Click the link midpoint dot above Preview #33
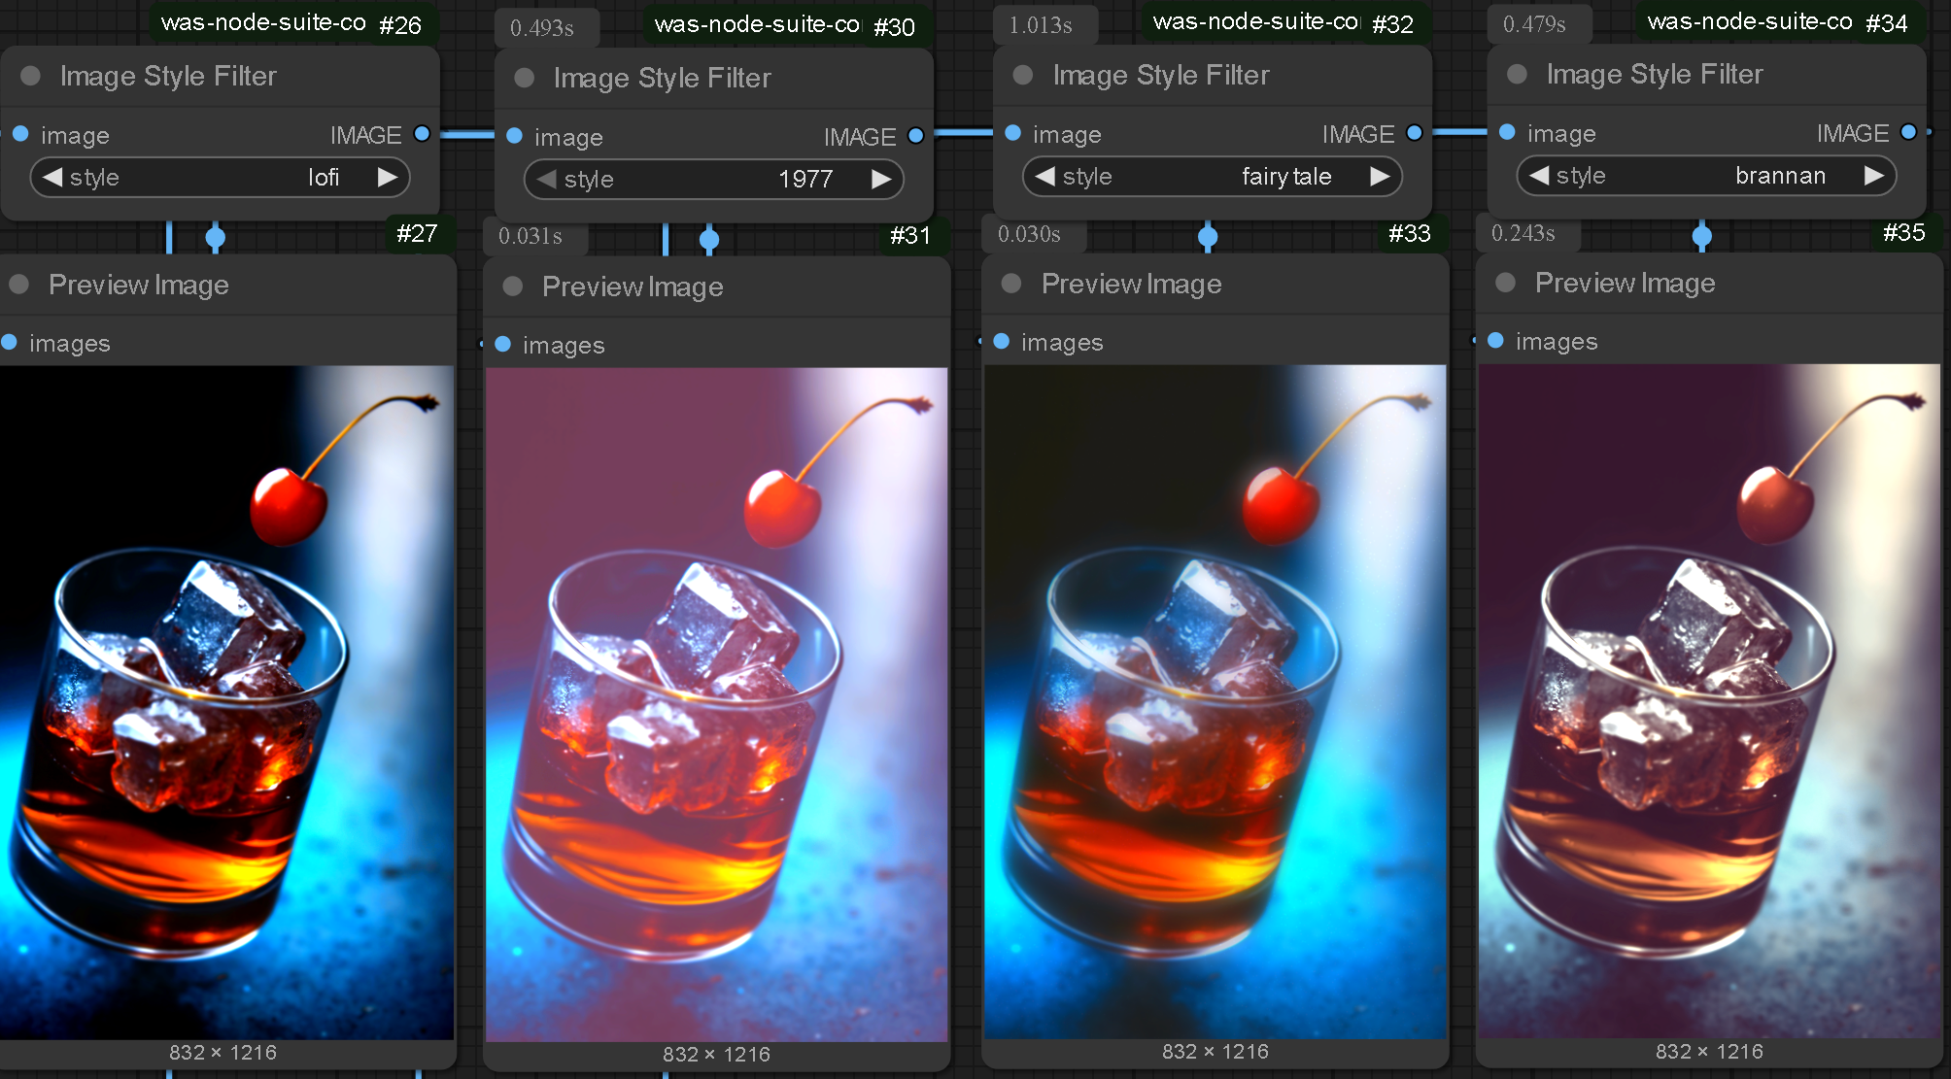 1208,236
